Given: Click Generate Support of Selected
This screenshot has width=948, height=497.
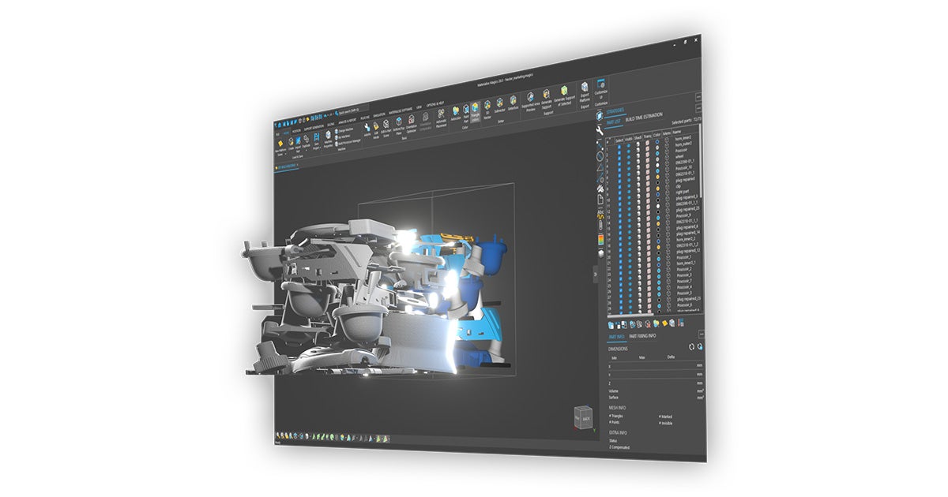Looking at the screenshot, I should coord(563,95).
